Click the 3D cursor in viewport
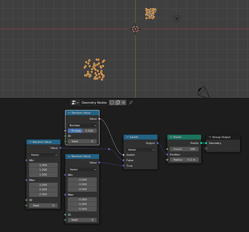Screen dimensions: 249x232 coord(135,29)
